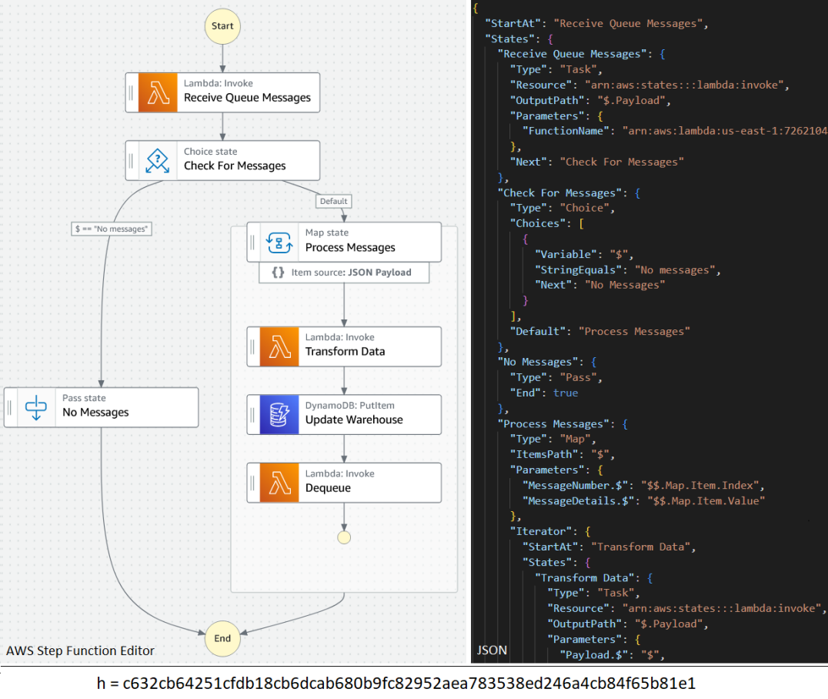Click the "Type": "Choice" line
The image size is (828, 699).
pyautogui.click(x=563, y=208)
